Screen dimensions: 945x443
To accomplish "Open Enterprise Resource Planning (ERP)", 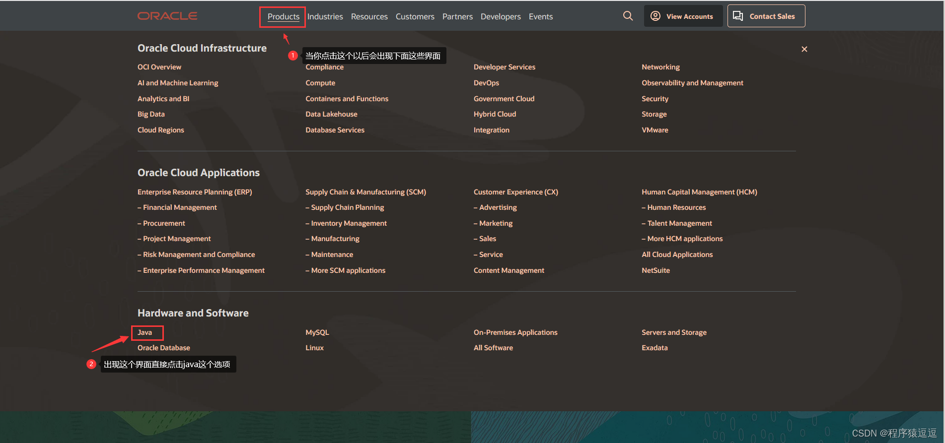I will 195,192.
